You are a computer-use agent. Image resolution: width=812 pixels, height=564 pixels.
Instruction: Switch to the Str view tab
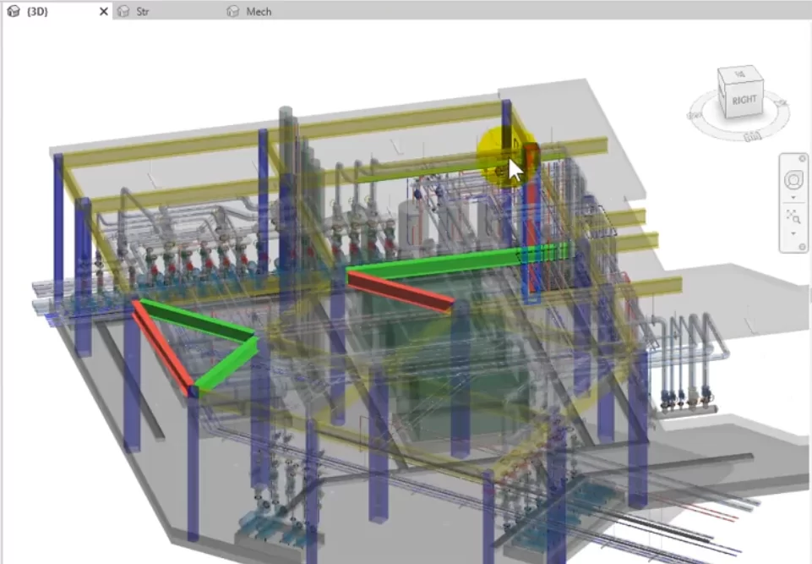[143, 12]
